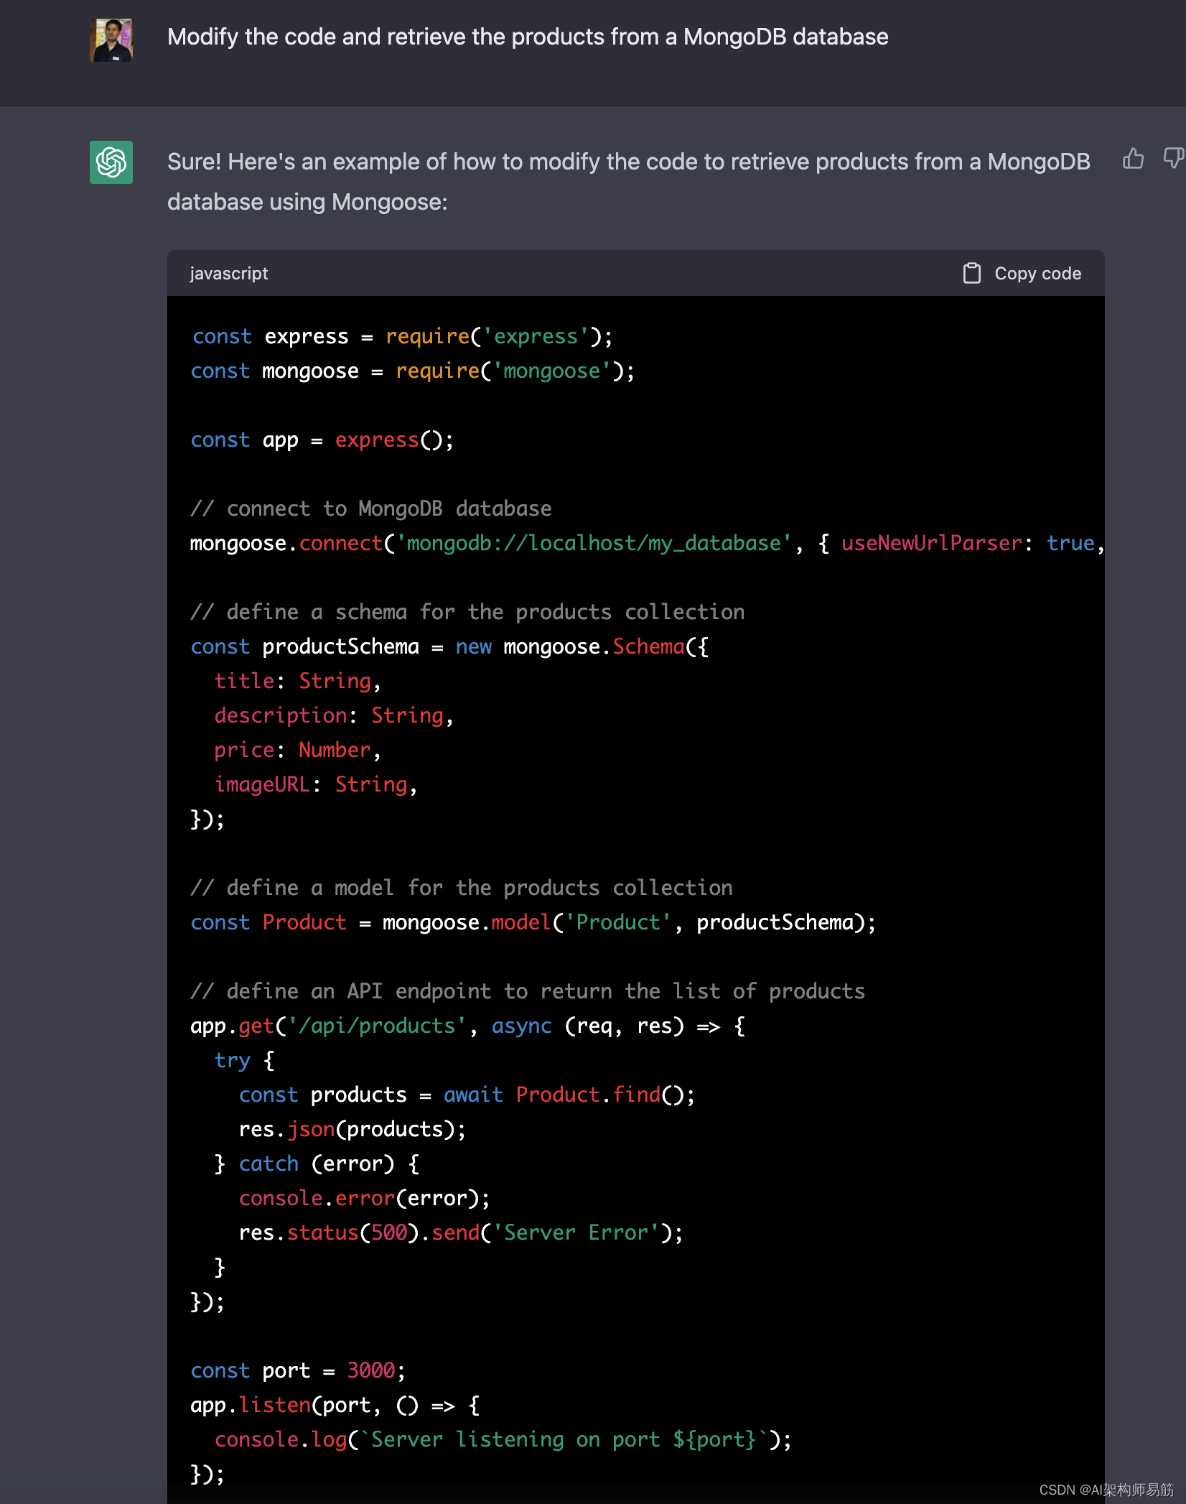Click the 'app.listen(port' line
This screenshot has height=1504, width=1186.
335,1405
